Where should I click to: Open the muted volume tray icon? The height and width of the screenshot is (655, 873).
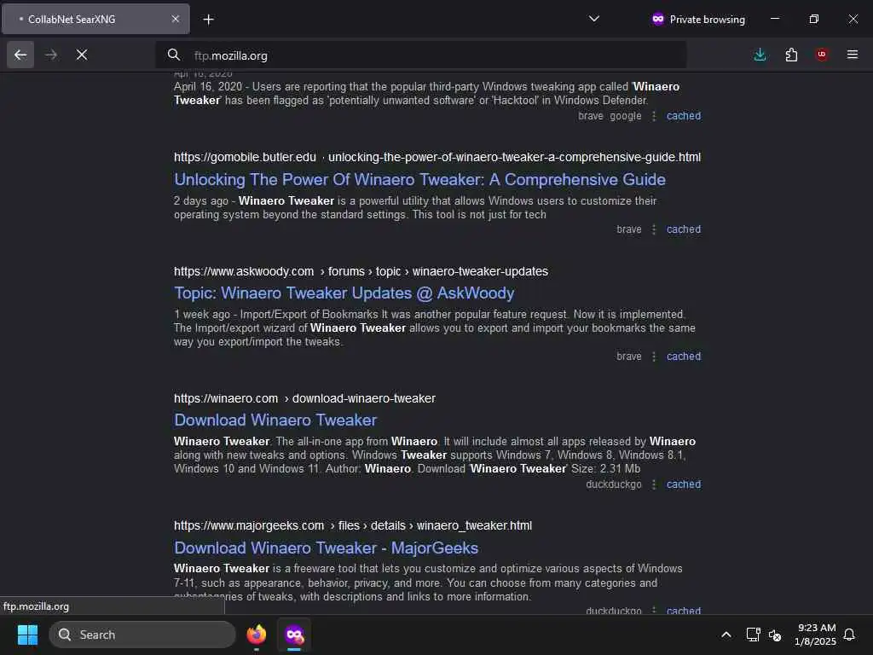[775, 635]
